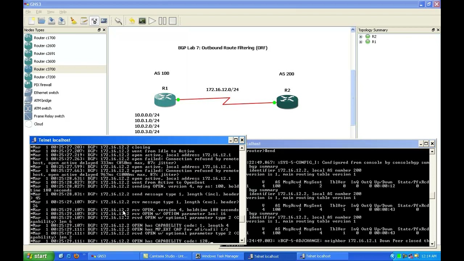The image size is (464, 261).
Task: Float the Topology Summary panel
Action: pos(433,30)
